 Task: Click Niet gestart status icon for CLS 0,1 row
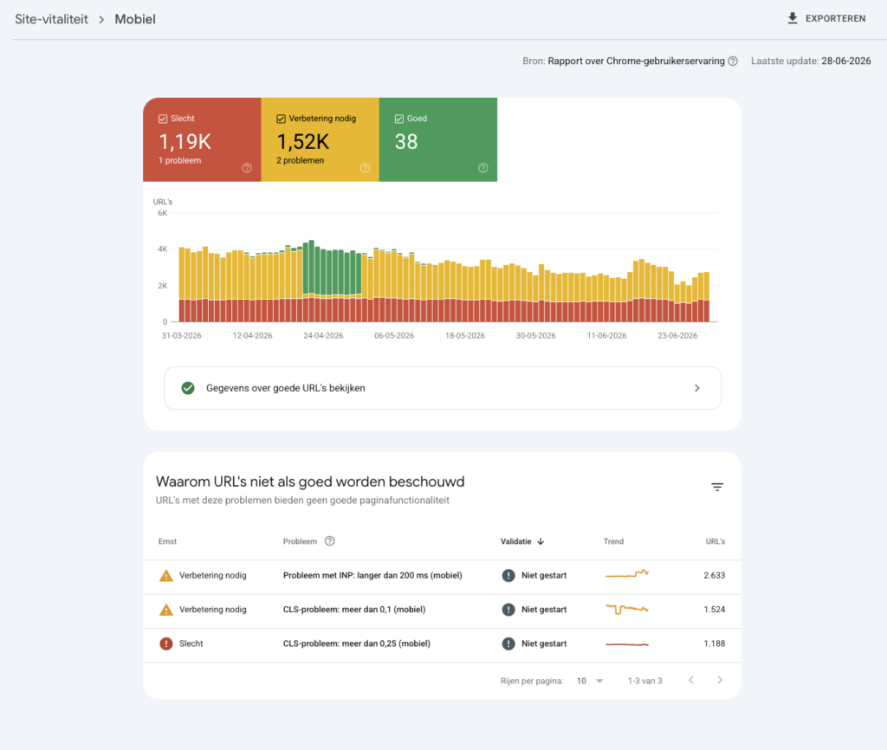click(x=508, y=610)
